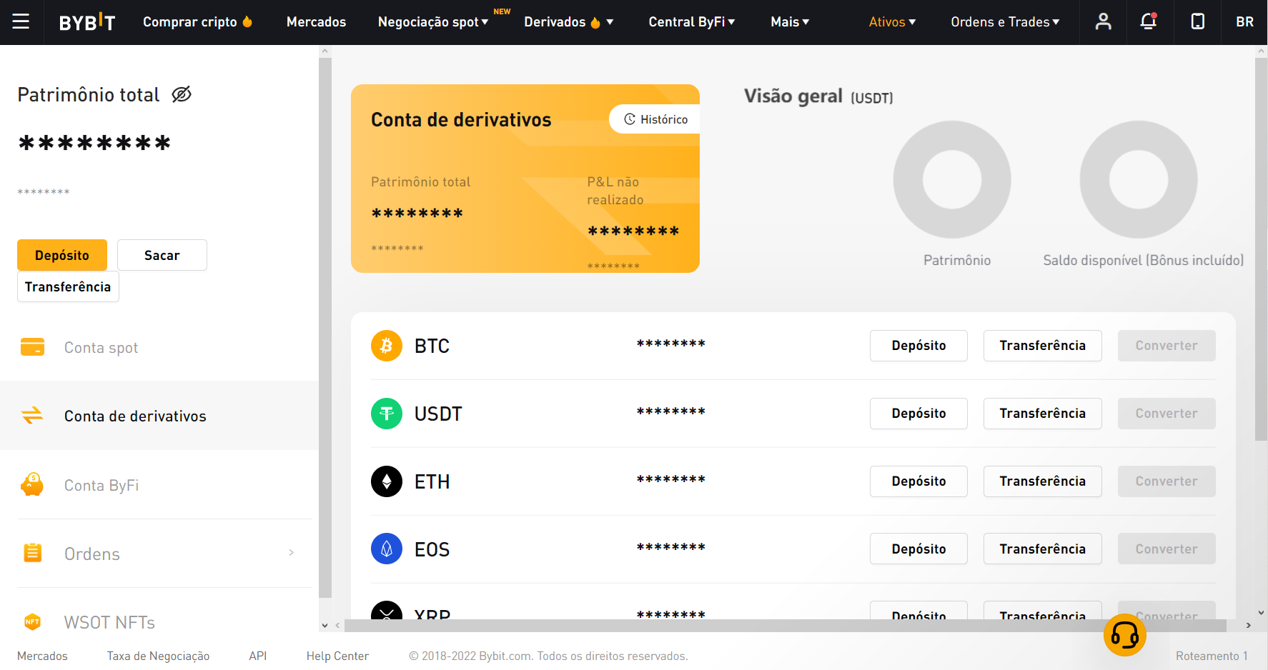Click the mobile app download icon

1198,21
